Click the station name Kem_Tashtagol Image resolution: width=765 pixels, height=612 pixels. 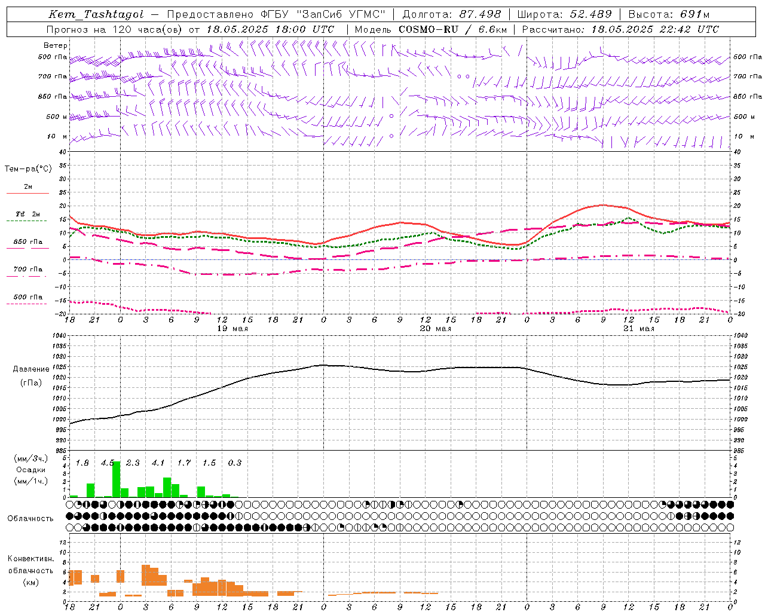[x=96, y=14]
